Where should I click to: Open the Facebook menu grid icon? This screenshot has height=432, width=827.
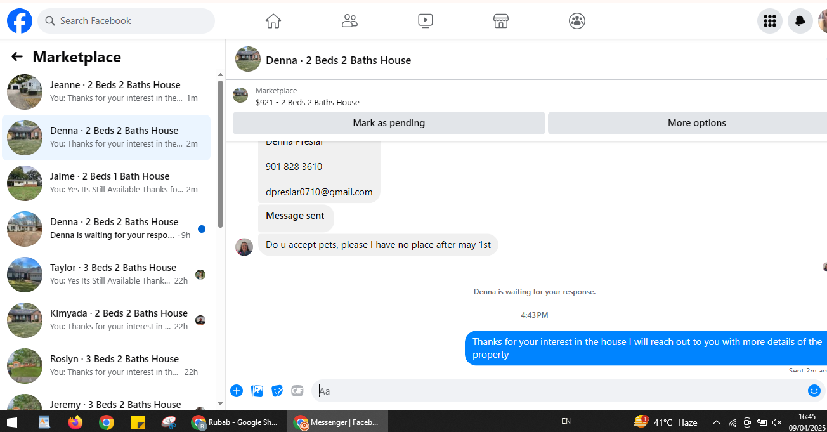coord(770,21)
